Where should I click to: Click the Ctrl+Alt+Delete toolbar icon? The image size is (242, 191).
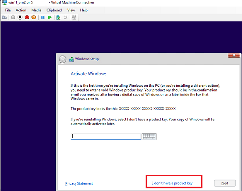(4, 17)
